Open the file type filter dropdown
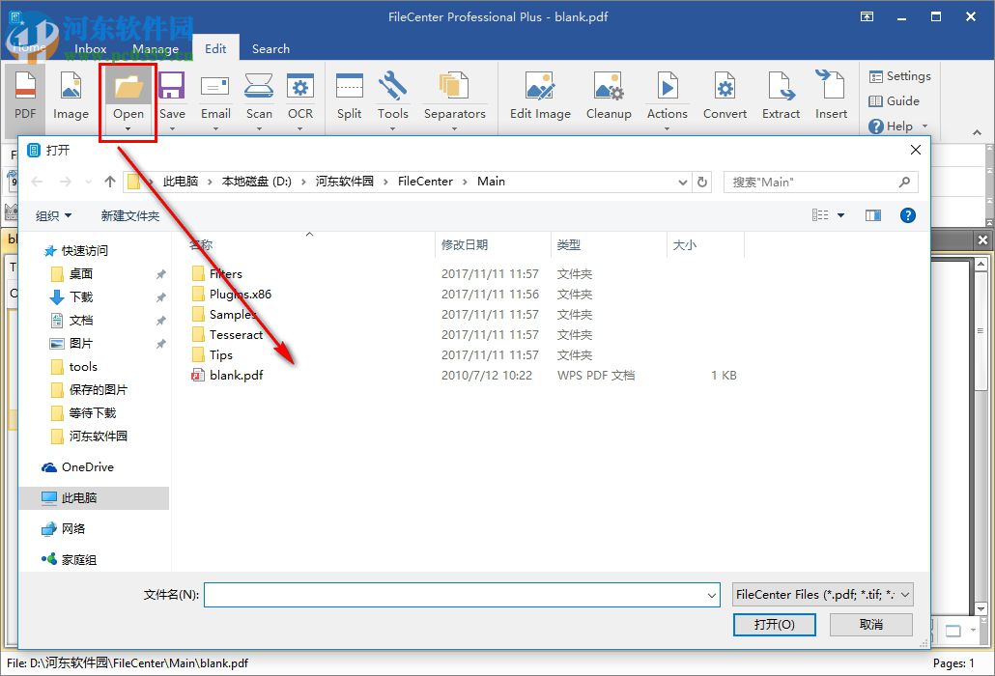 pyautogui.click(x=821, y=594)
